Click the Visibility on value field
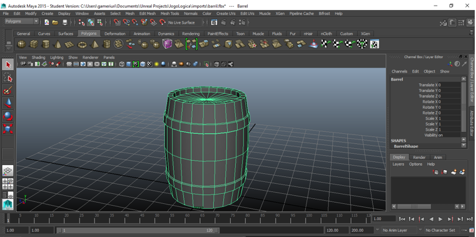This screenshot has height=237, width=476. point(449,135)
